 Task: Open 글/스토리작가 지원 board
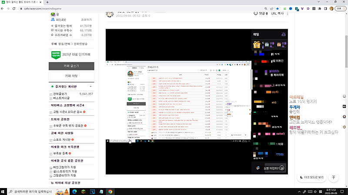click(x=65, y=172)
